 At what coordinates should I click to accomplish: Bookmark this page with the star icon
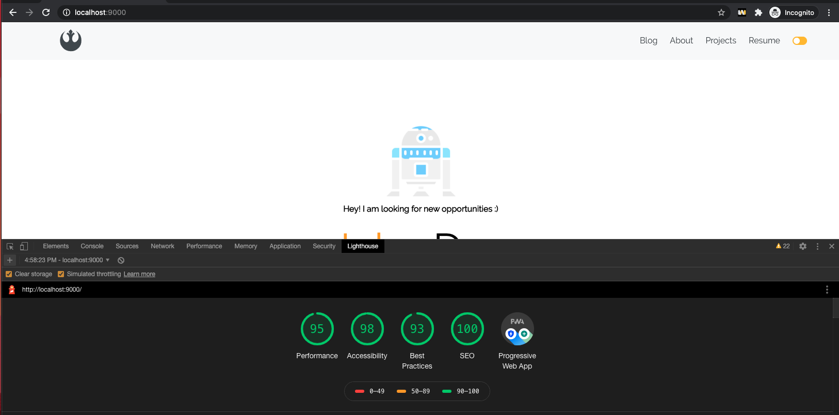click(721, 12)
